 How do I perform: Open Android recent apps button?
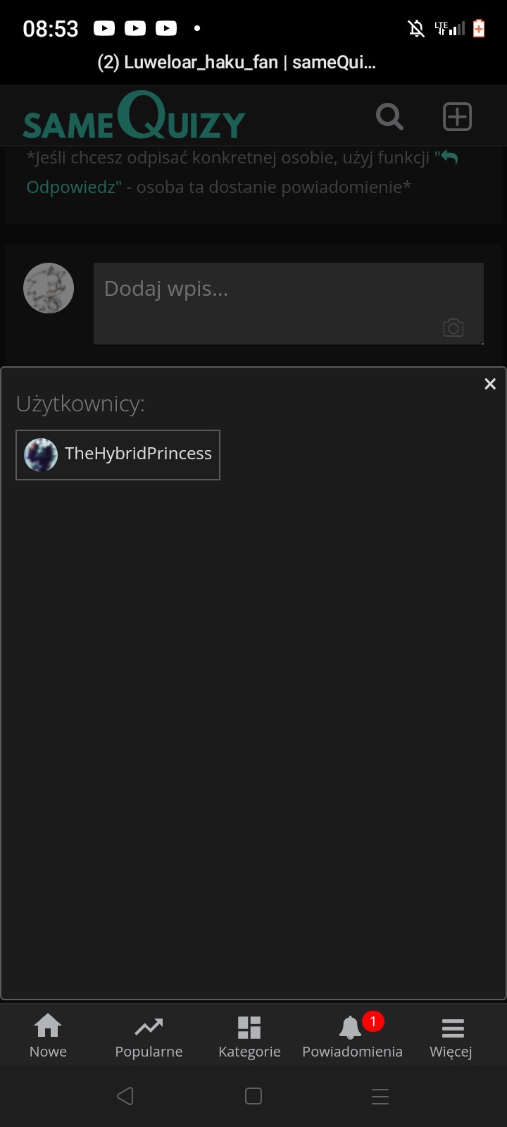point(380,1096)
